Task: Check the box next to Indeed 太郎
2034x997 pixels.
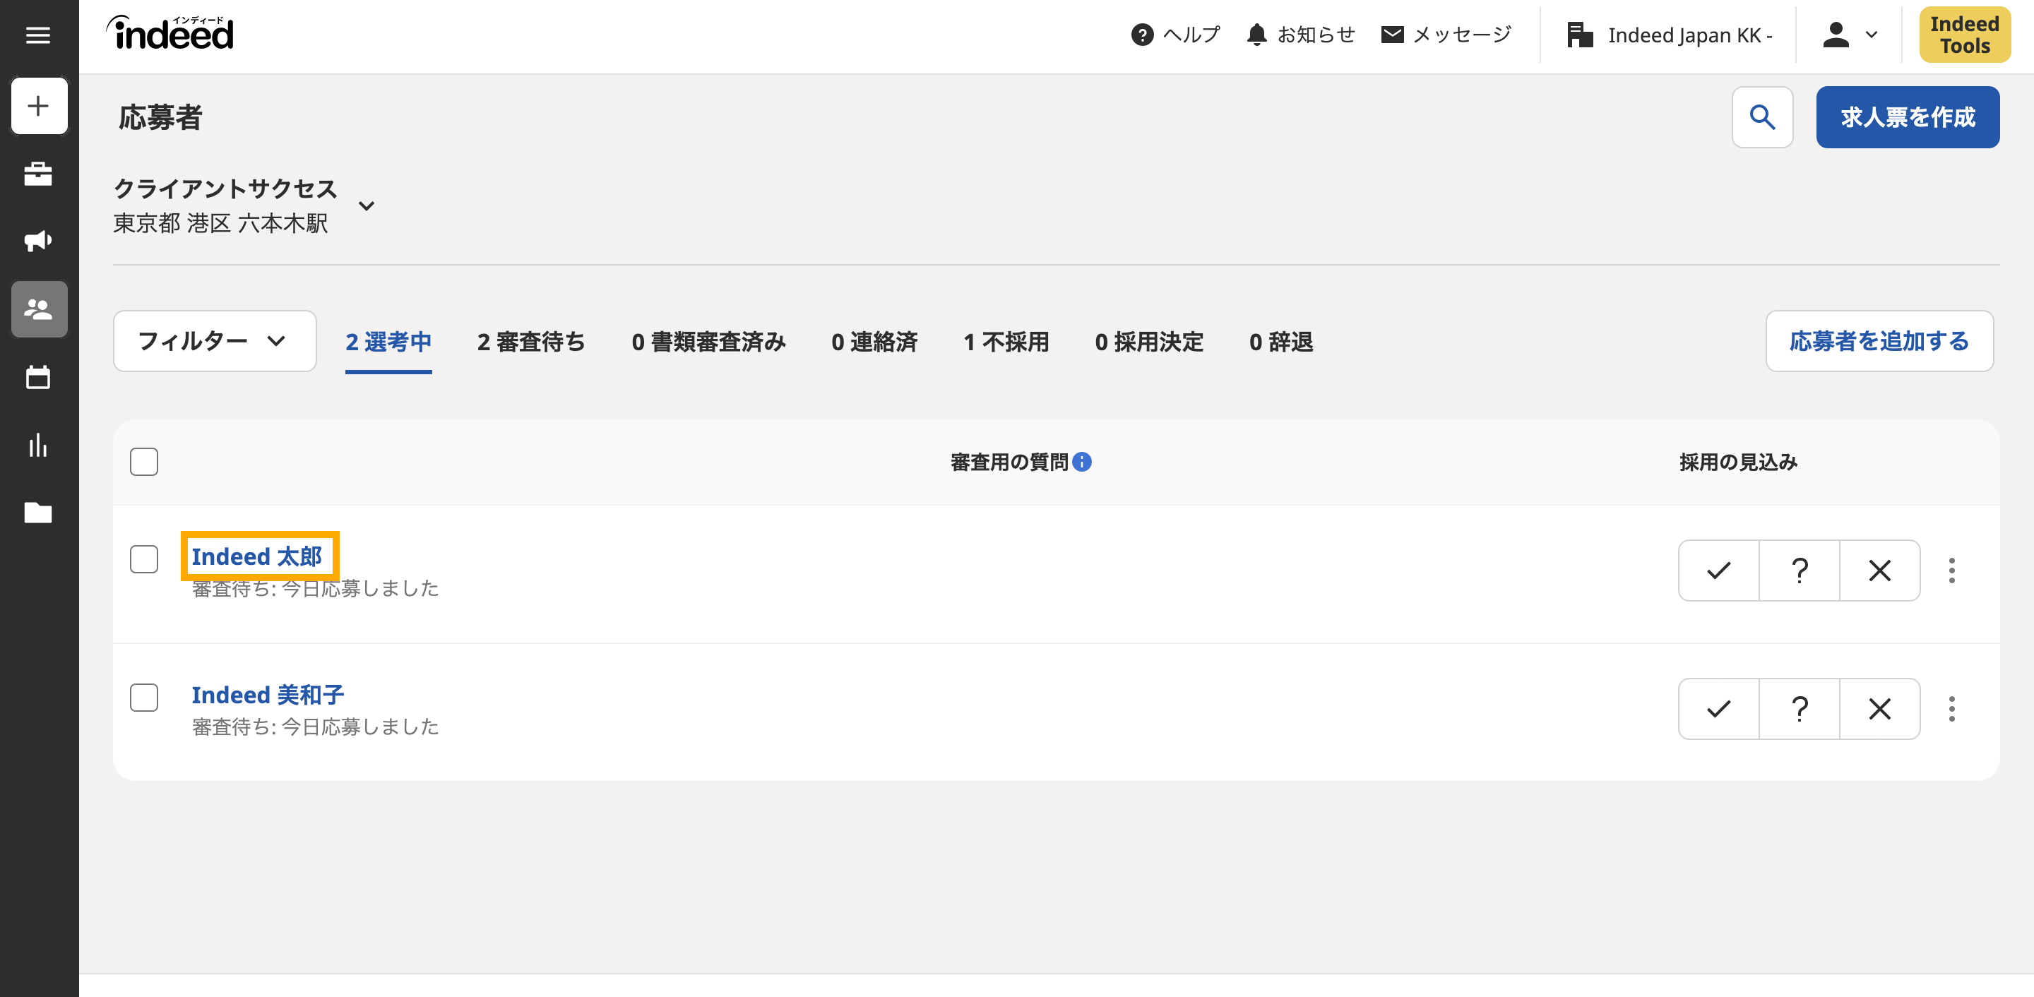Action: point(143,559)
